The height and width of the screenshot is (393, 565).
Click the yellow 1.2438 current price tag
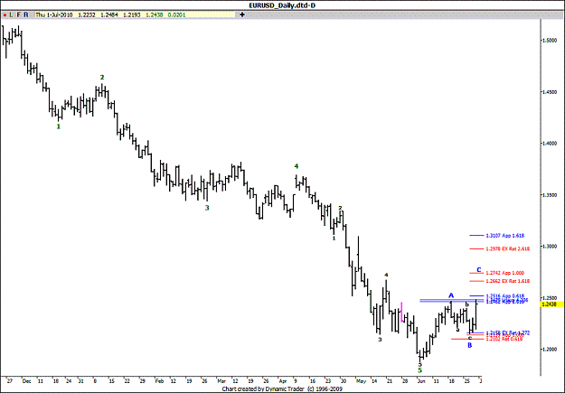pos(551,304)
